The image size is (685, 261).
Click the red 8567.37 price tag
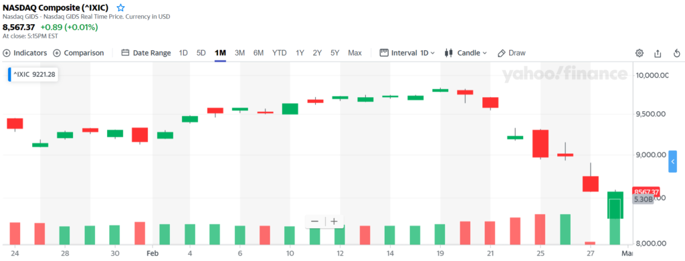point(646,192)
